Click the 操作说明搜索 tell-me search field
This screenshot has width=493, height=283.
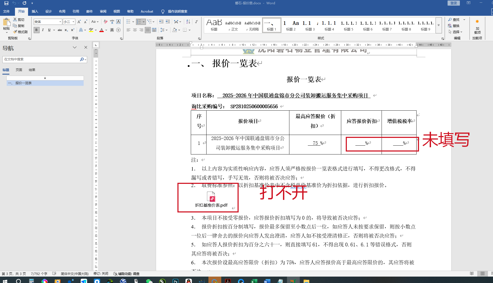click(177, 11)
